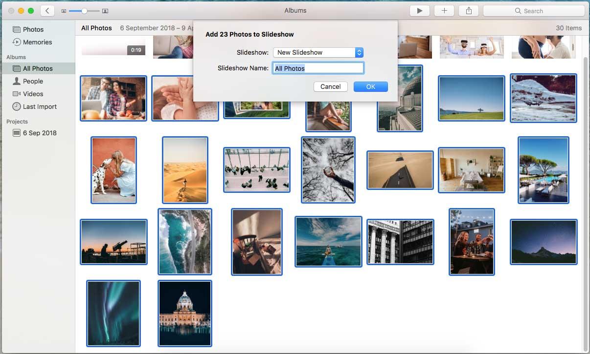Click the Last Import clock icon
Image resolution: width=590 pixels, height=354 pixels.
click(x=17, y=106)
